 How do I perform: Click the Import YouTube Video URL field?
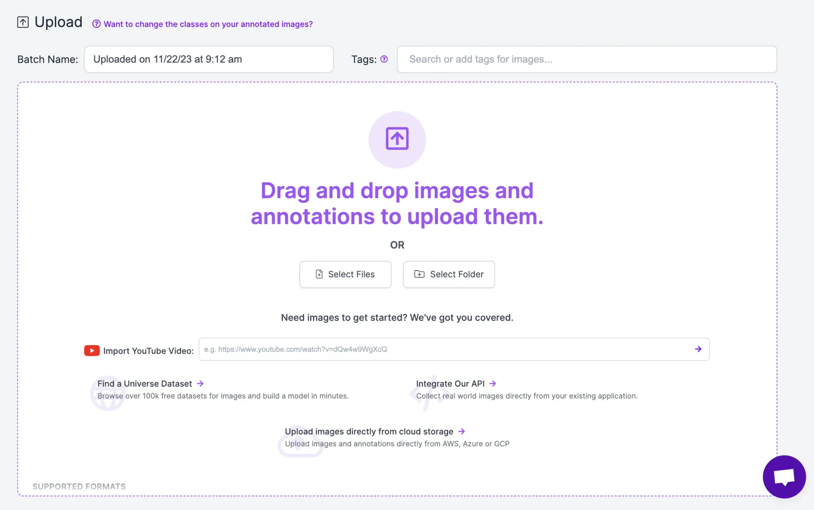(x=446, y=349)
